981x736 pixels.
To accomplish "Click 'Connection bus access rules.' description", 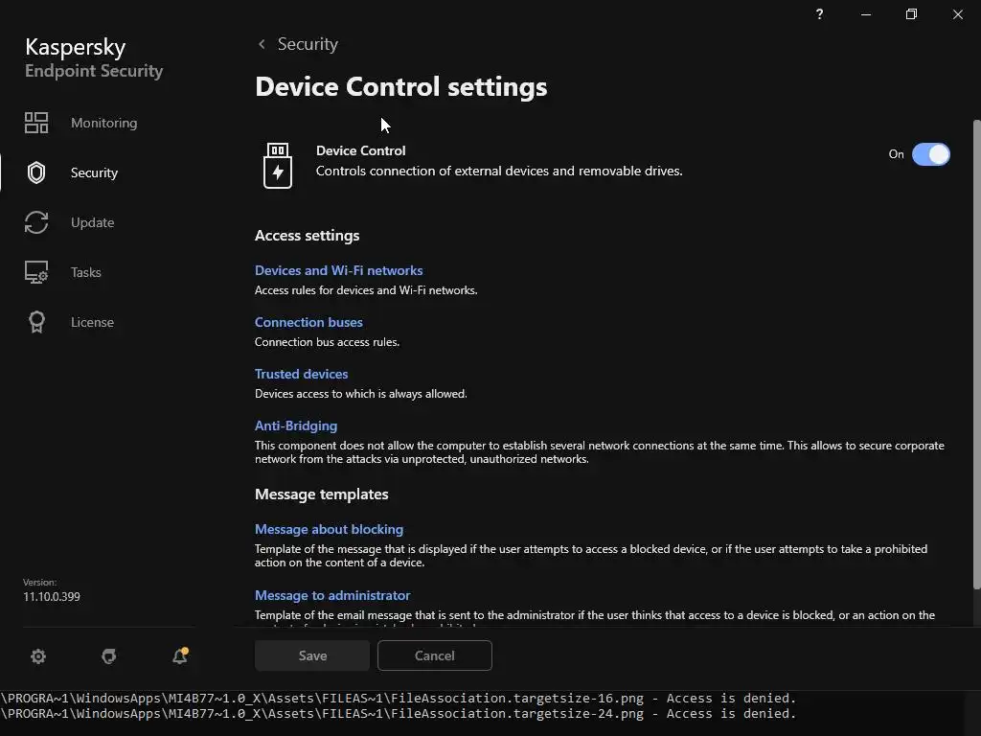I will tap(328, 342).
